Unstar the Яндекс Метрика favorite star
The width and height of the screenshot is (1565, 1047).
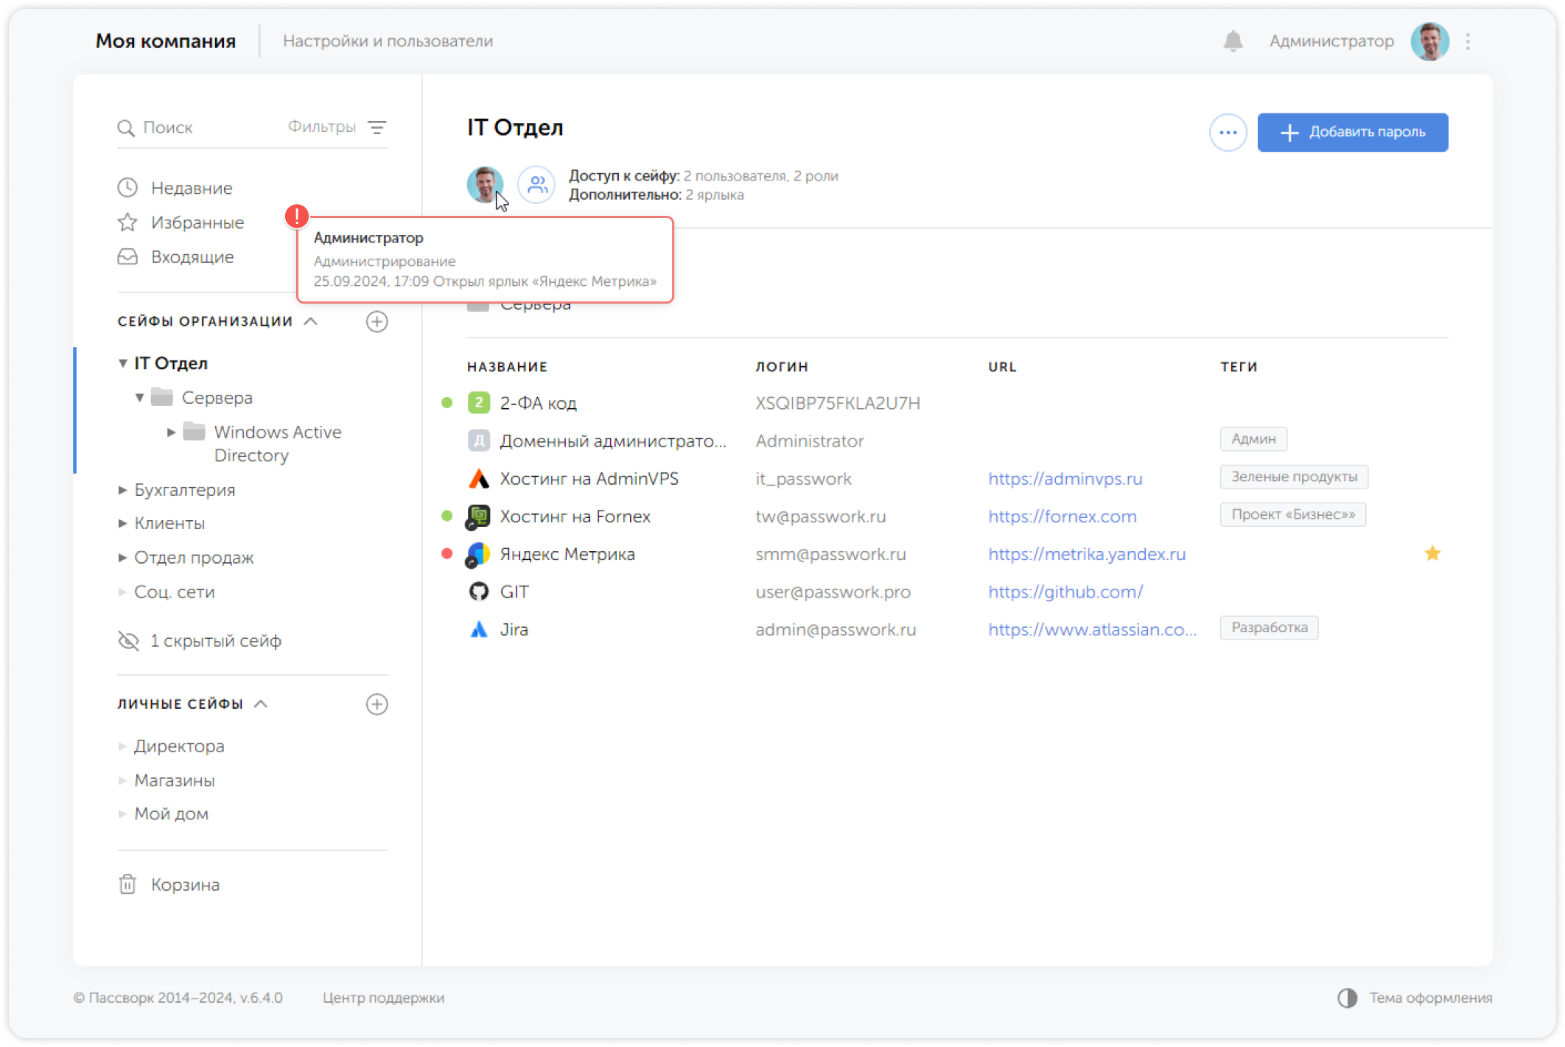click(x=1432, y=553)
